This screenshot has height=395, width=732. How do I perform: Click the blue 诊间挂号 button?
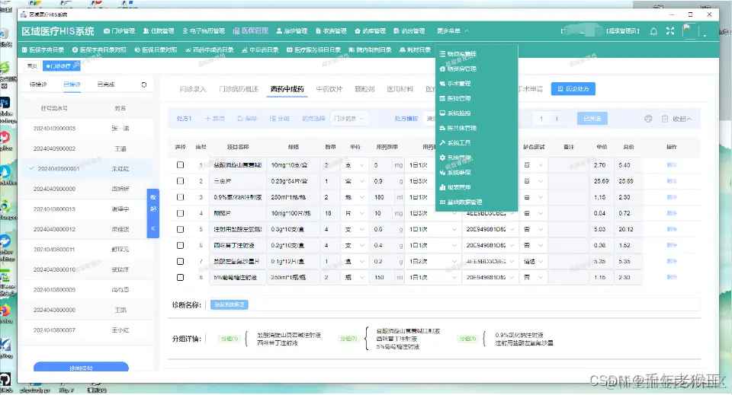tap(82, 368)
